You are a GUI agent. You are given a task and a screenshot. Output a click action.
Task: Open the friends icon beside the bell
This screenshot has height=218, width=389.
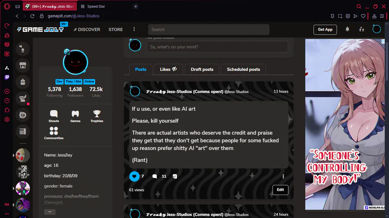(x=361, y=29)
